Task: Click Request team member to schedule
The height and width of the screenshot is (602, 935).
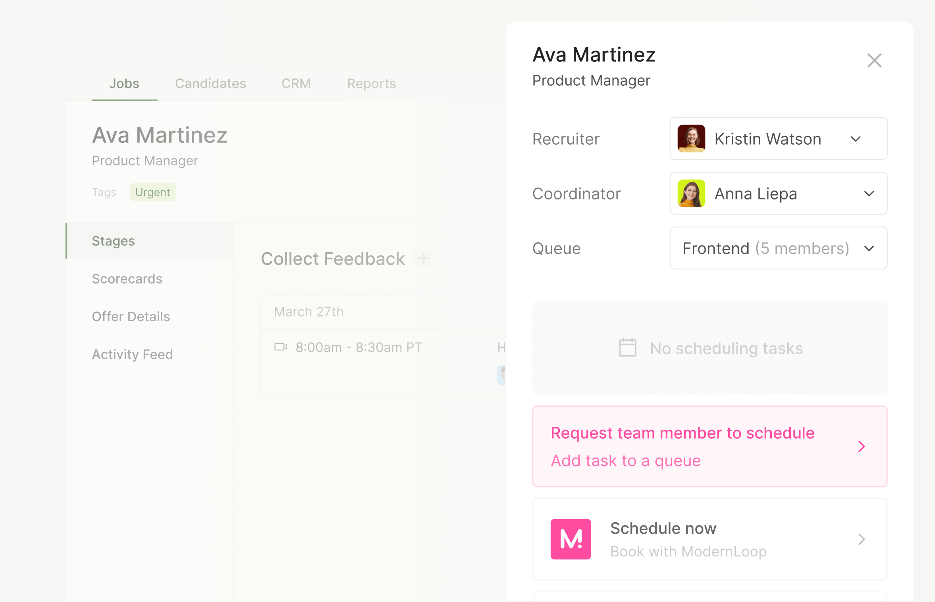Action: point(682,433)
